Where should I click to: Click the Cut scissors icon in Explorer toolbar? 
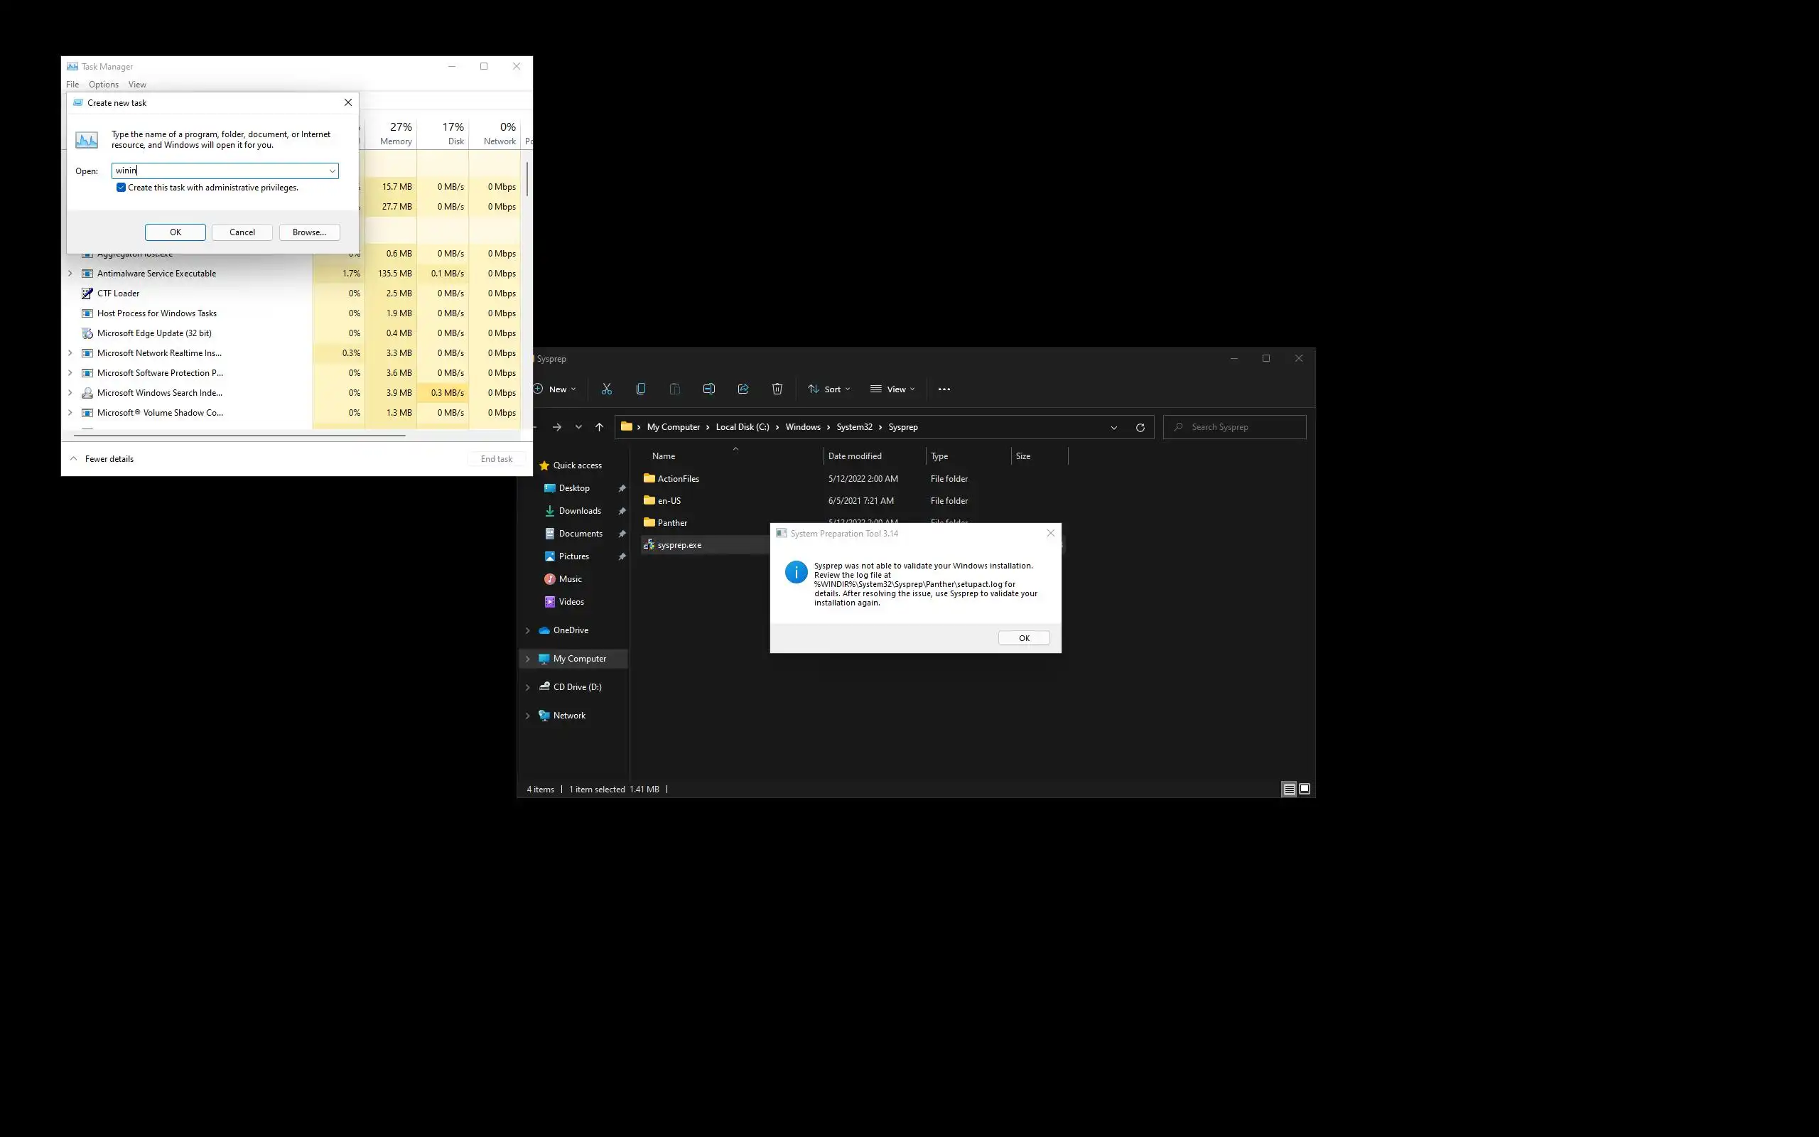(x=607, y=389)
